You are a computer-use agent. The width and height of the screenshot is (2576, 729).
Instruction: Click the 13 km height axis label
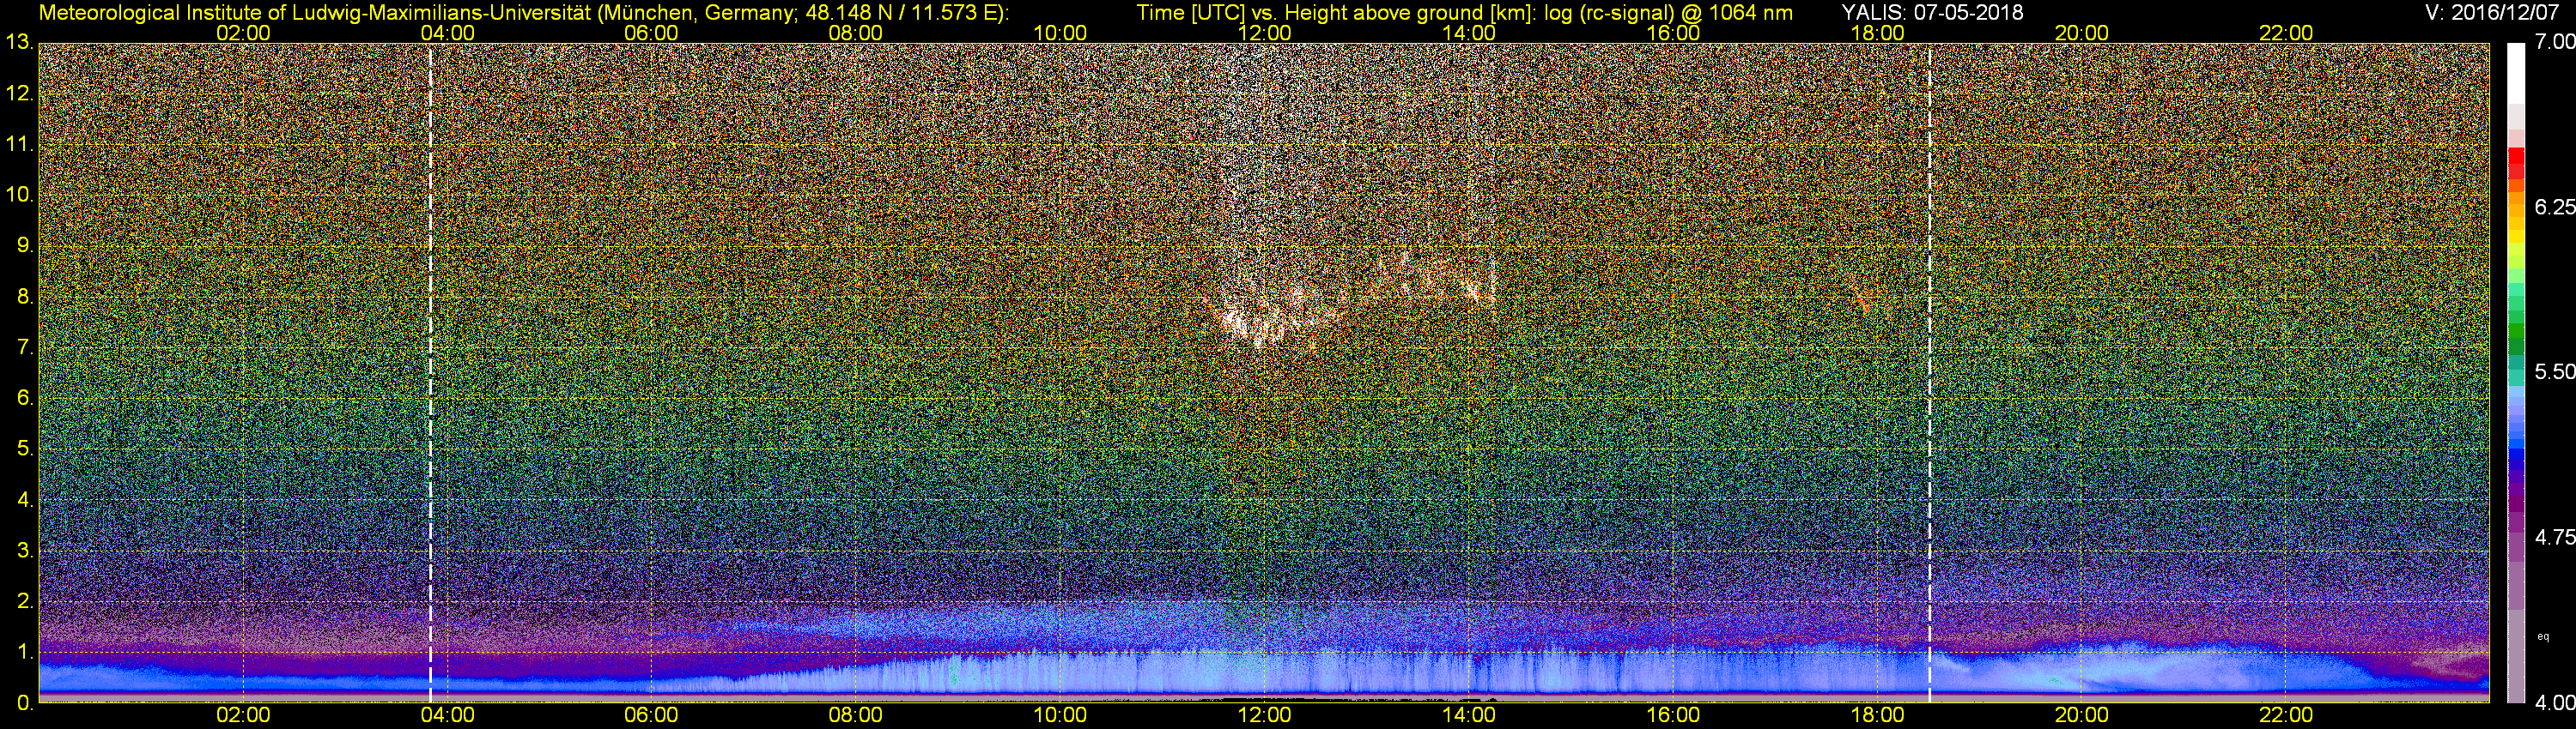(x=19, y=43)
